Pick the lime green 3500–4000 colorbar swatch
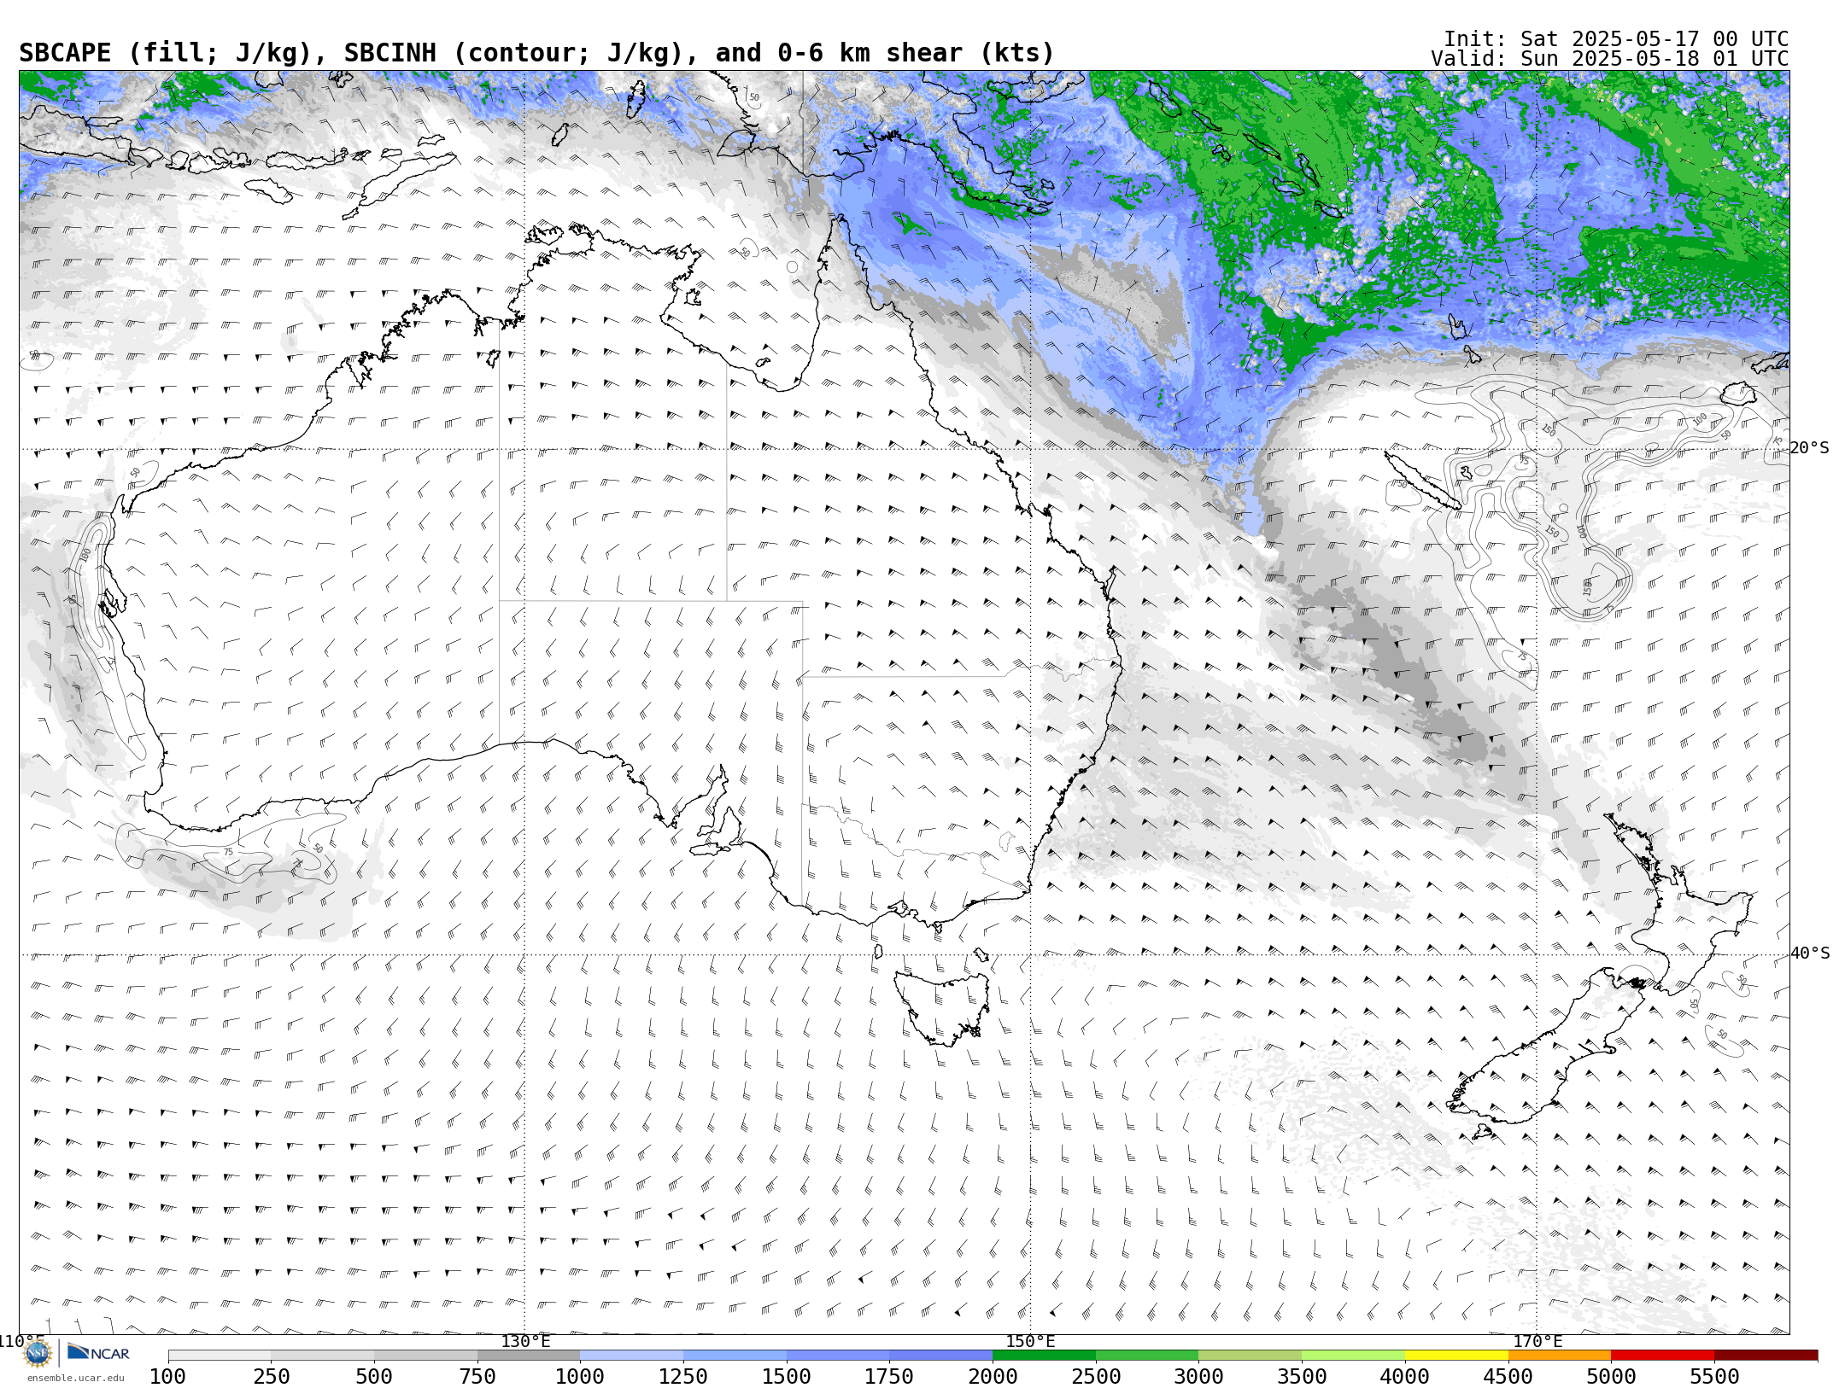This screenshot has width=1845, height=1388. 1353,1356
